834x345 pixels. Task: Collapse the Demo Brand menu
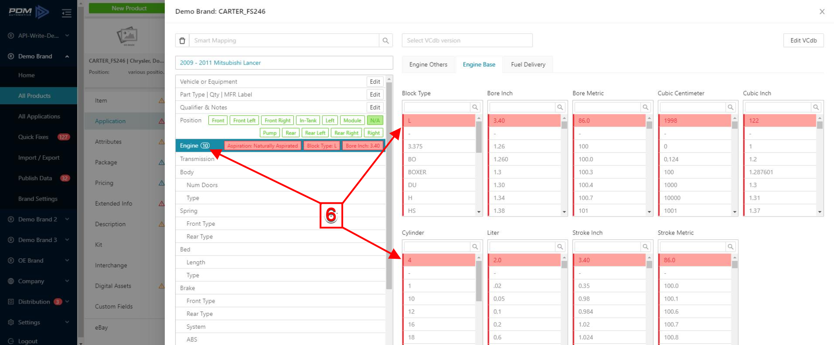click(x=67, y=56)
